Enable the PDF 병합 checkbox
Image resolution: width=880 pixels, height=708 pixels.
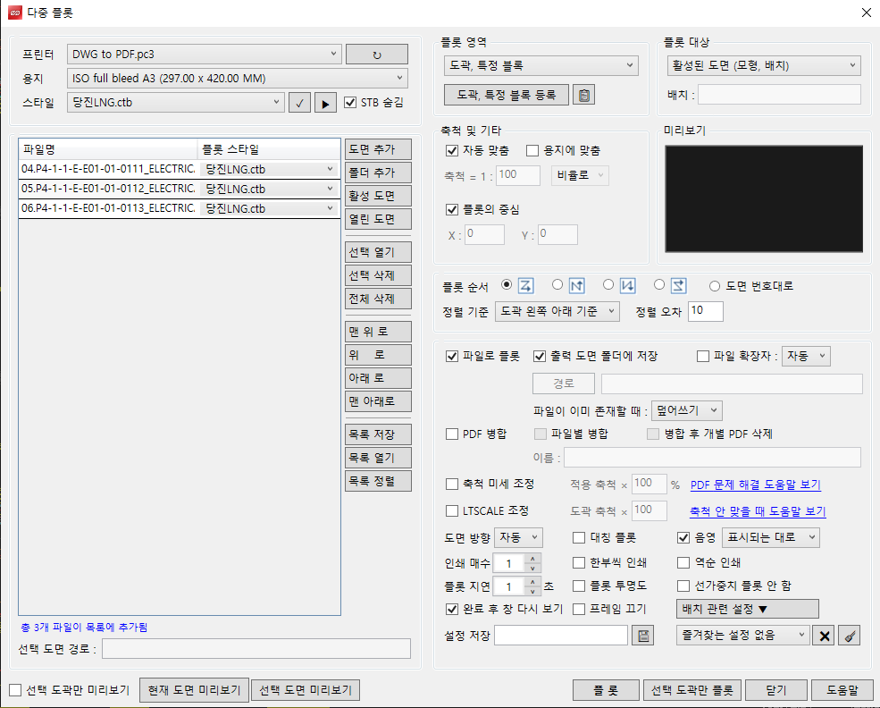click(452, 434)
